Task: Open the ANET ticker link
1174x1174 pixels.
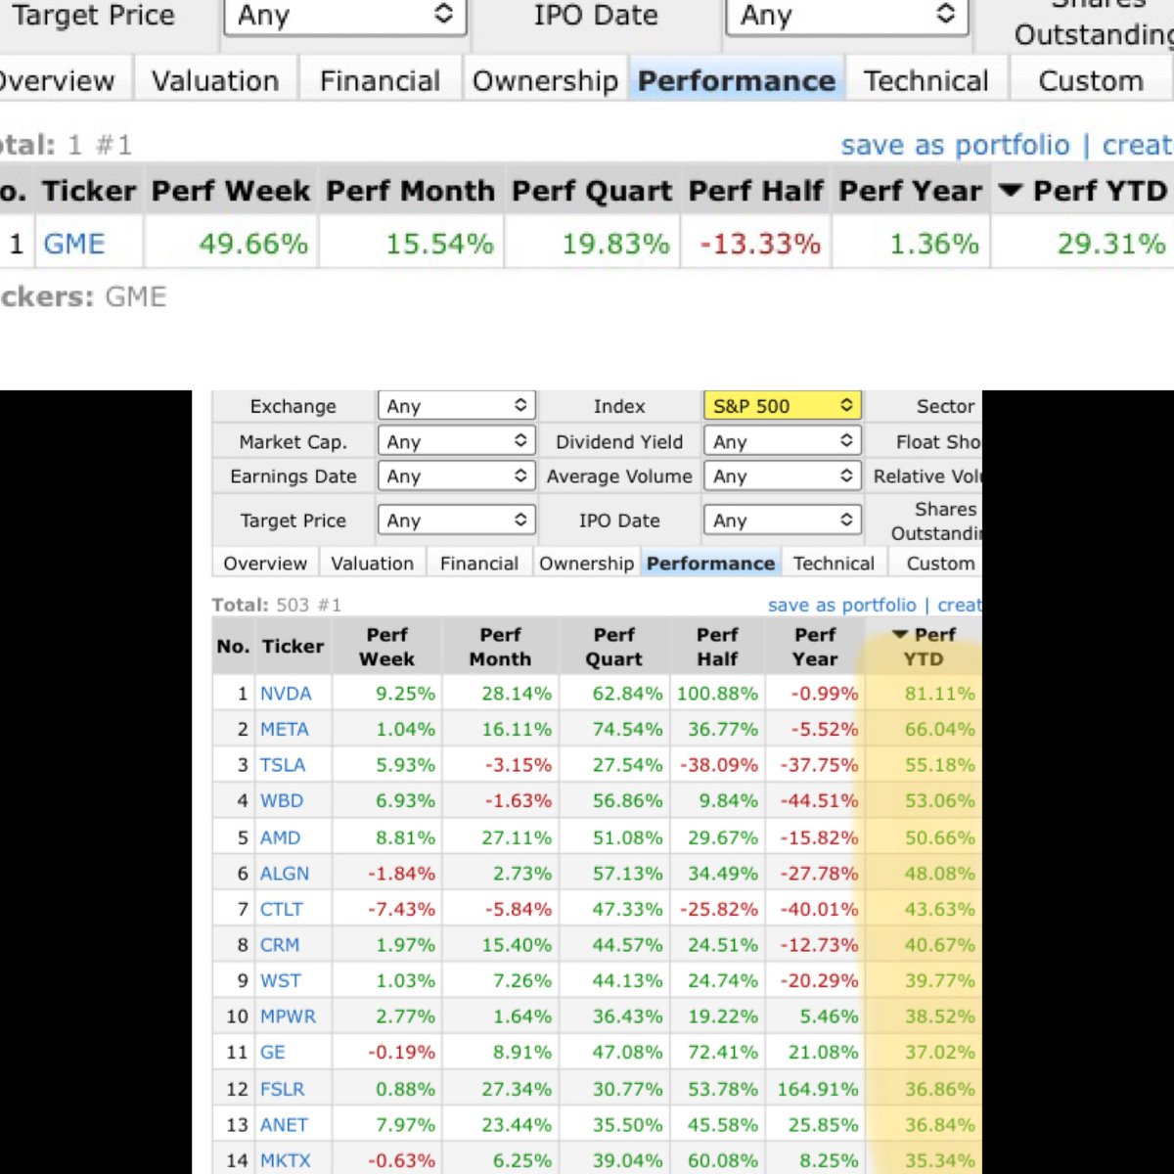Action: [284, 1125]
